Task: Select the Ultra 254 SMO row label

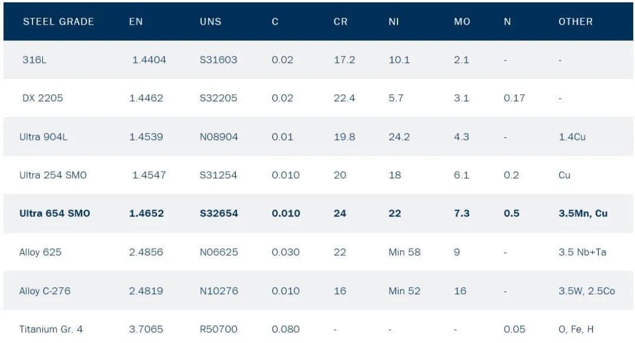Action: pyautogui.click(x=53, y=175)
